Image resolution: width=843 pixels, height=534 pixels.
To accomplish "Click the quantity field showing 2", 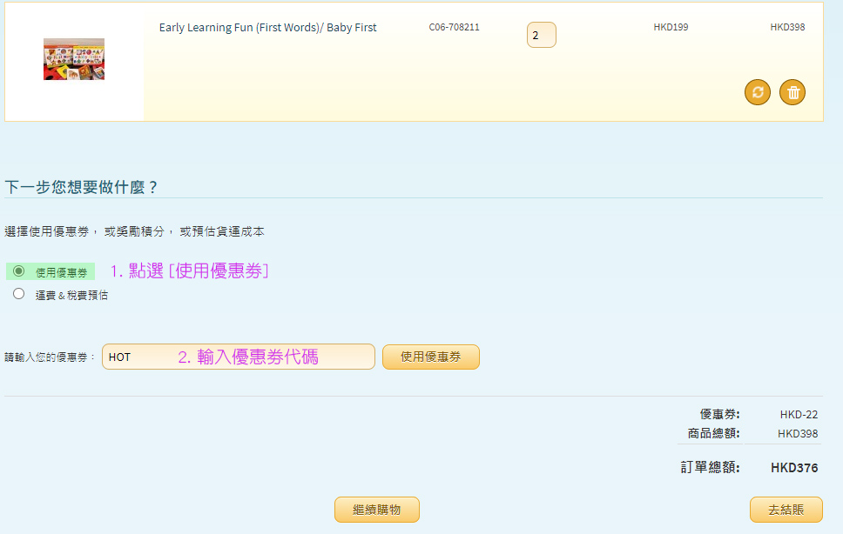I will [541, 36].
